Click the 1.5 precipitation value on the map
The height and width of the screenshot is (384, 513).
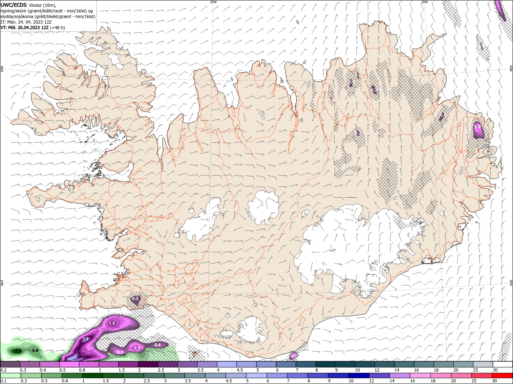point(137,348)
